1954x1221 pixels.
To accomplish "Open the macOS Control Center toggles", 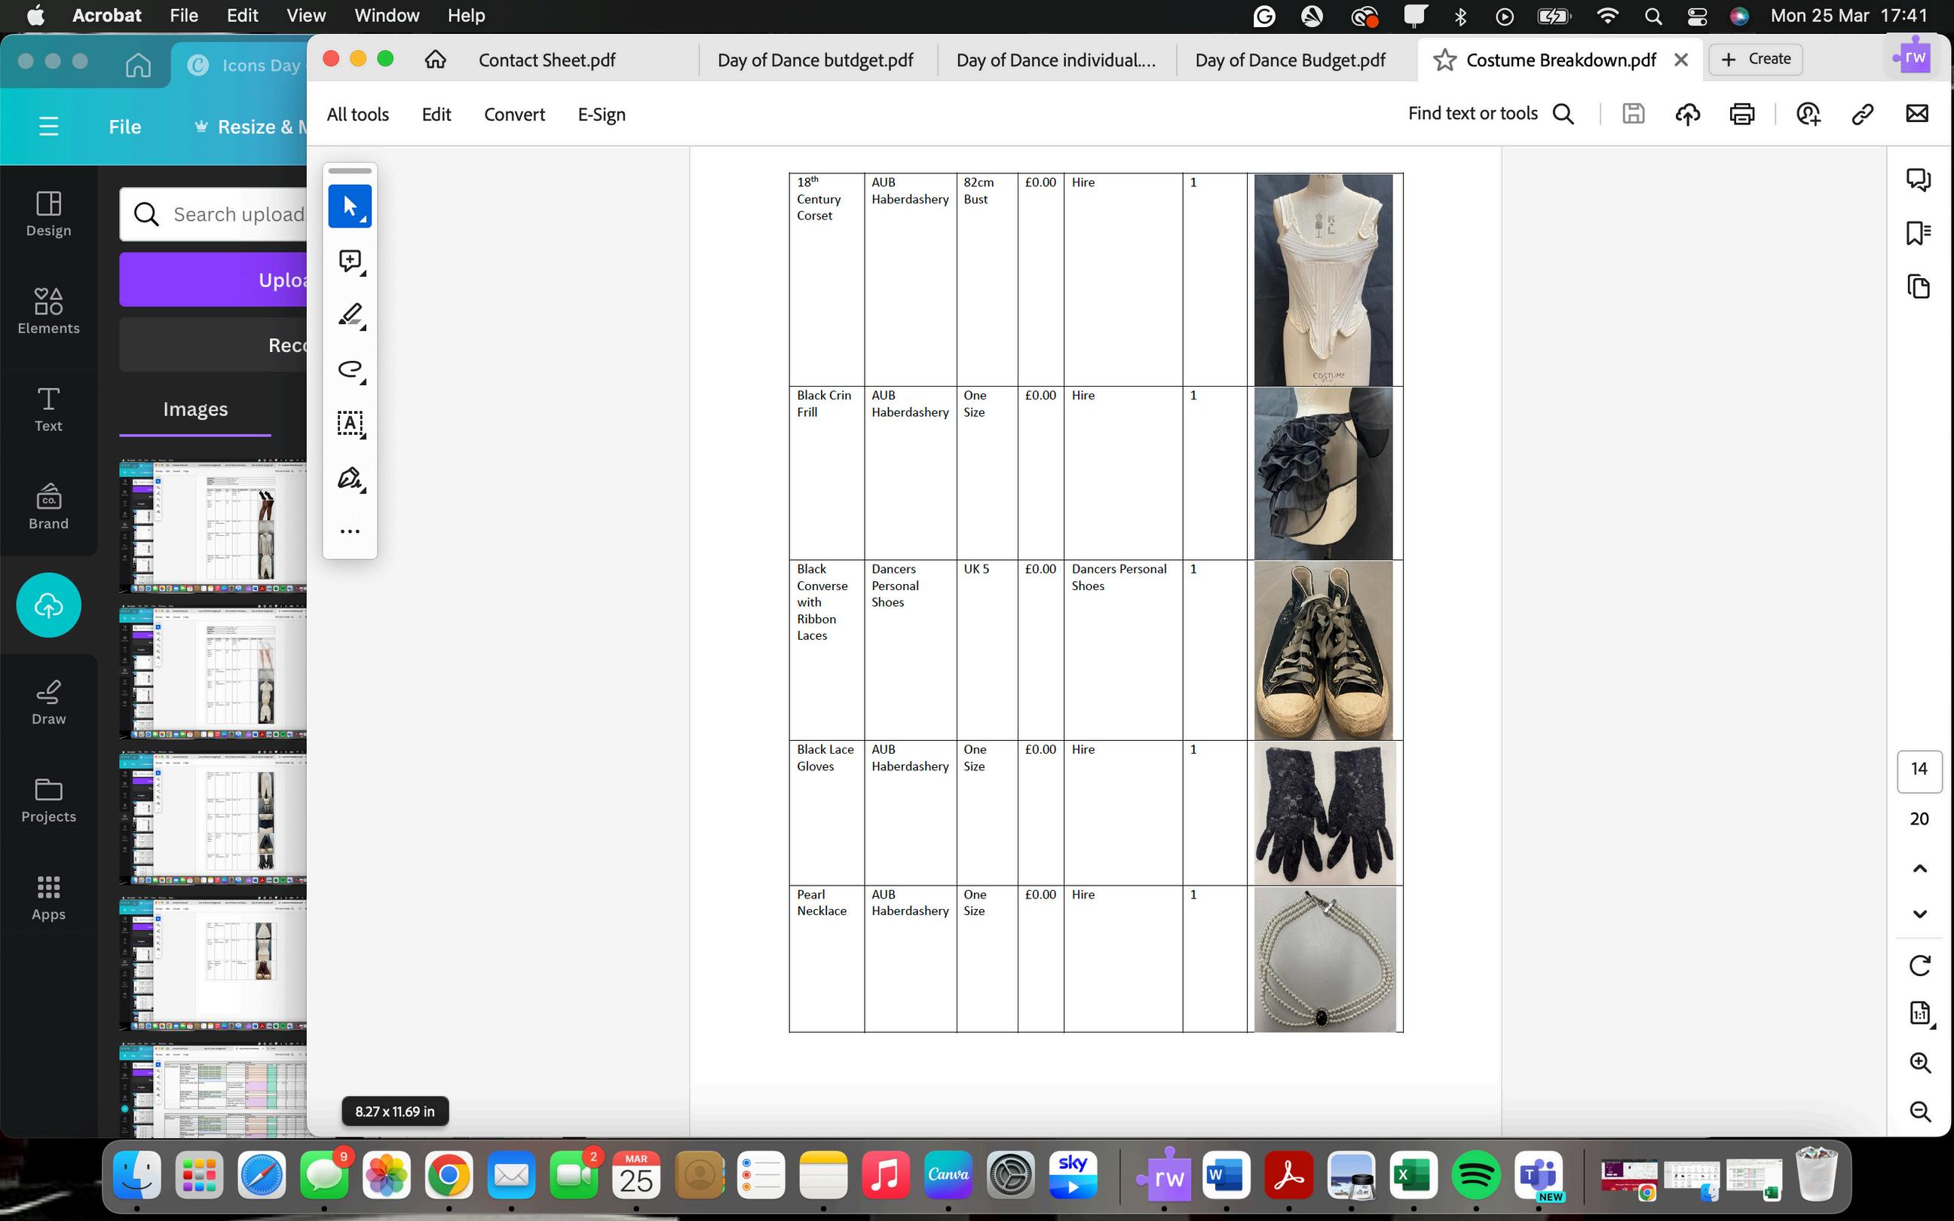I will 1696,16.
